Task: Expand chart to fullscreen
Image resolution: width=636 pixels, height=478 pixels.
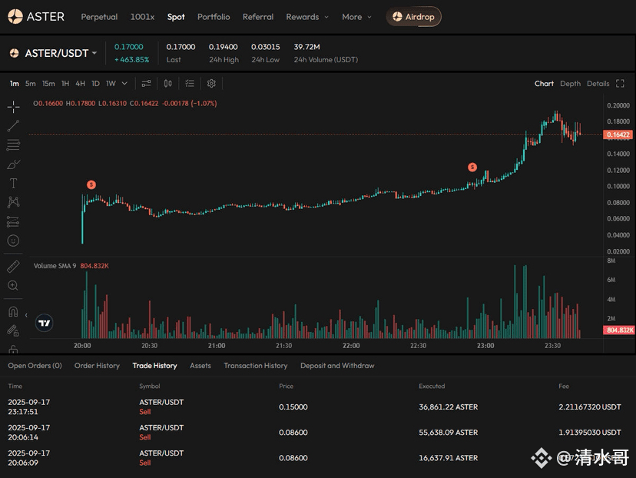Action: (621, 84)
